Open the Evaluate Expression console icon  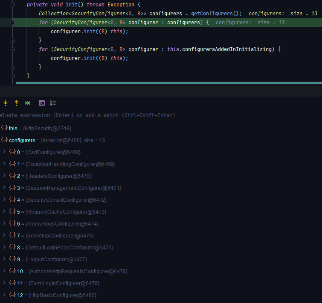42,103
